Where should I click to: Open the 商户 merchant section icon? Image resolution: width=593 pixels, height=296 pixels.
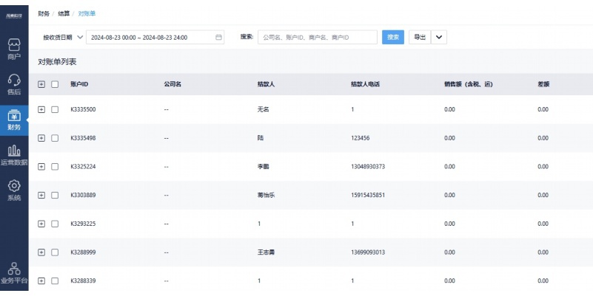(x=14, y=44)
